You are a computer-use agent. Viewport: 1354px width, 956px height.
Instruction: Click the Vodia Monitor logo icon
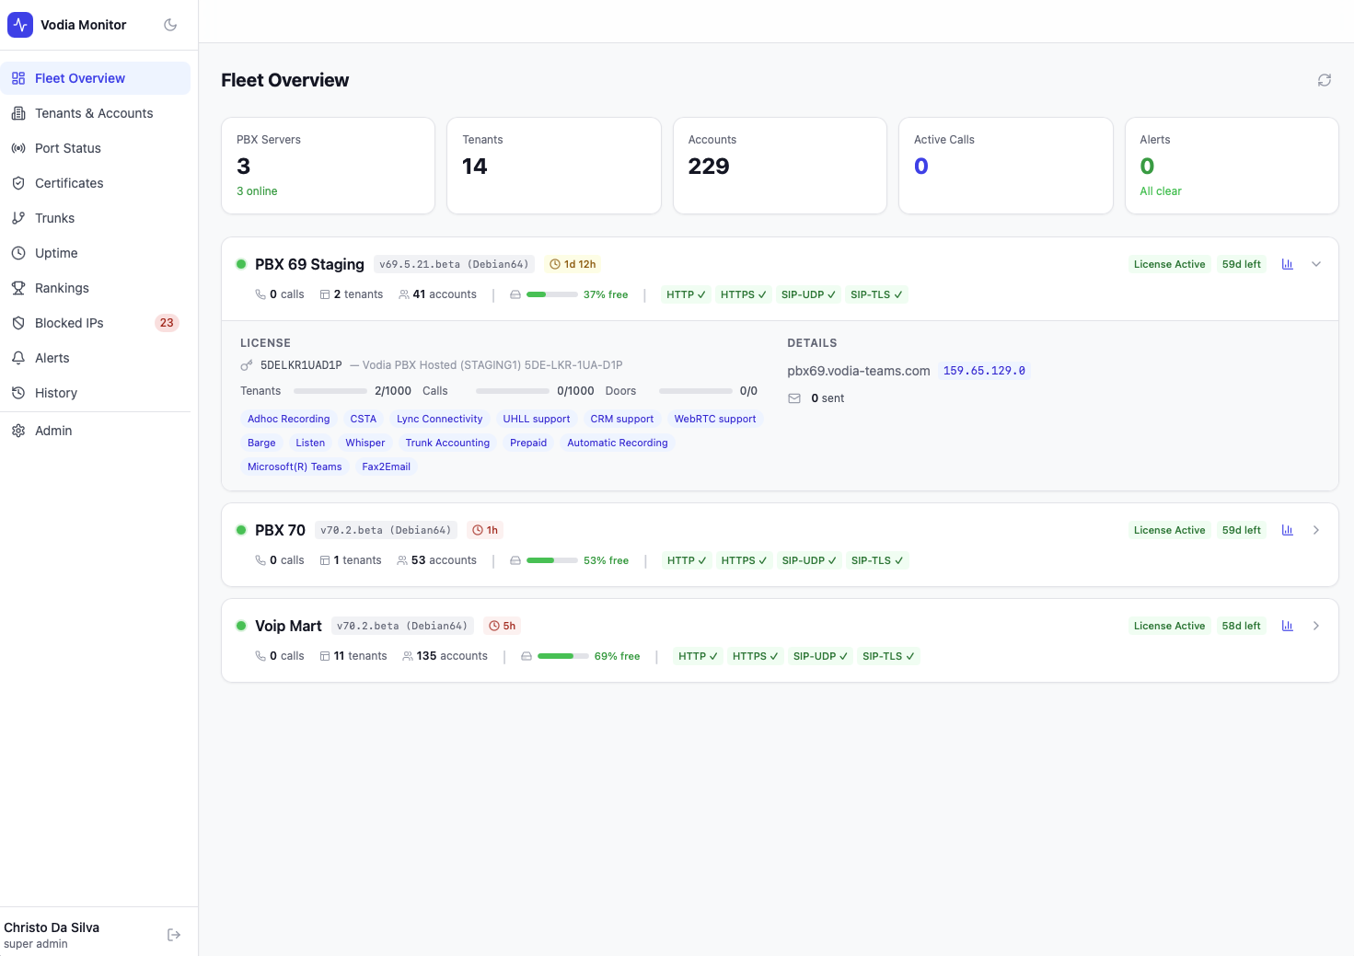(20, 25)
